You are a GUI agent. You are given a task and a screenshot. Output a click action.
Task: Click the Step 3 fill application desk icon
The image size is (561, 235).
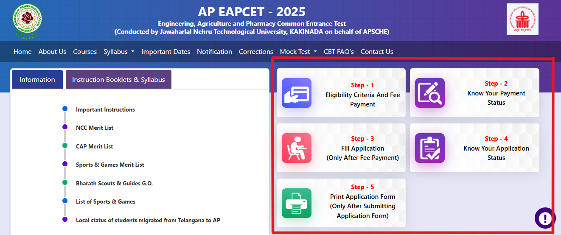(296, 148)
